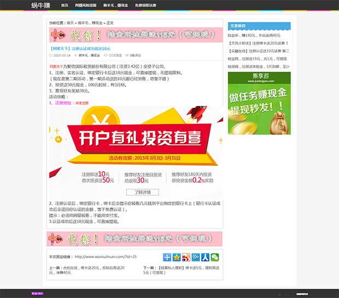Click the star icon before the category tag
Screen dimensions: 339x298
(75, 55)
